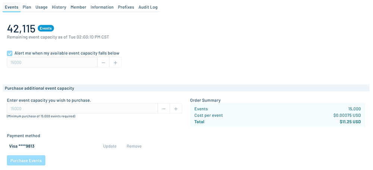
Task: Uncheck the alert on low event capacity checkbox
Action: [10, 53]
